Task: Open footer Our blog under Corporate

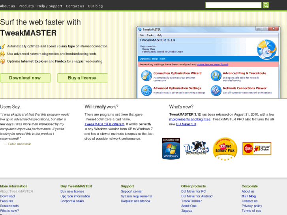Action: pos(249,196)
